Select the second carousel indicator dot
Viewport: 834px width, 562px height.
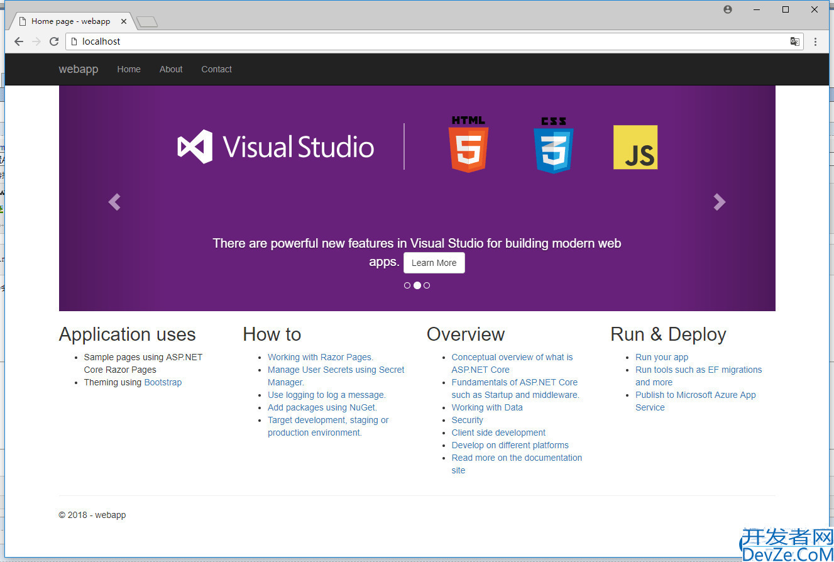click(417, 285)
